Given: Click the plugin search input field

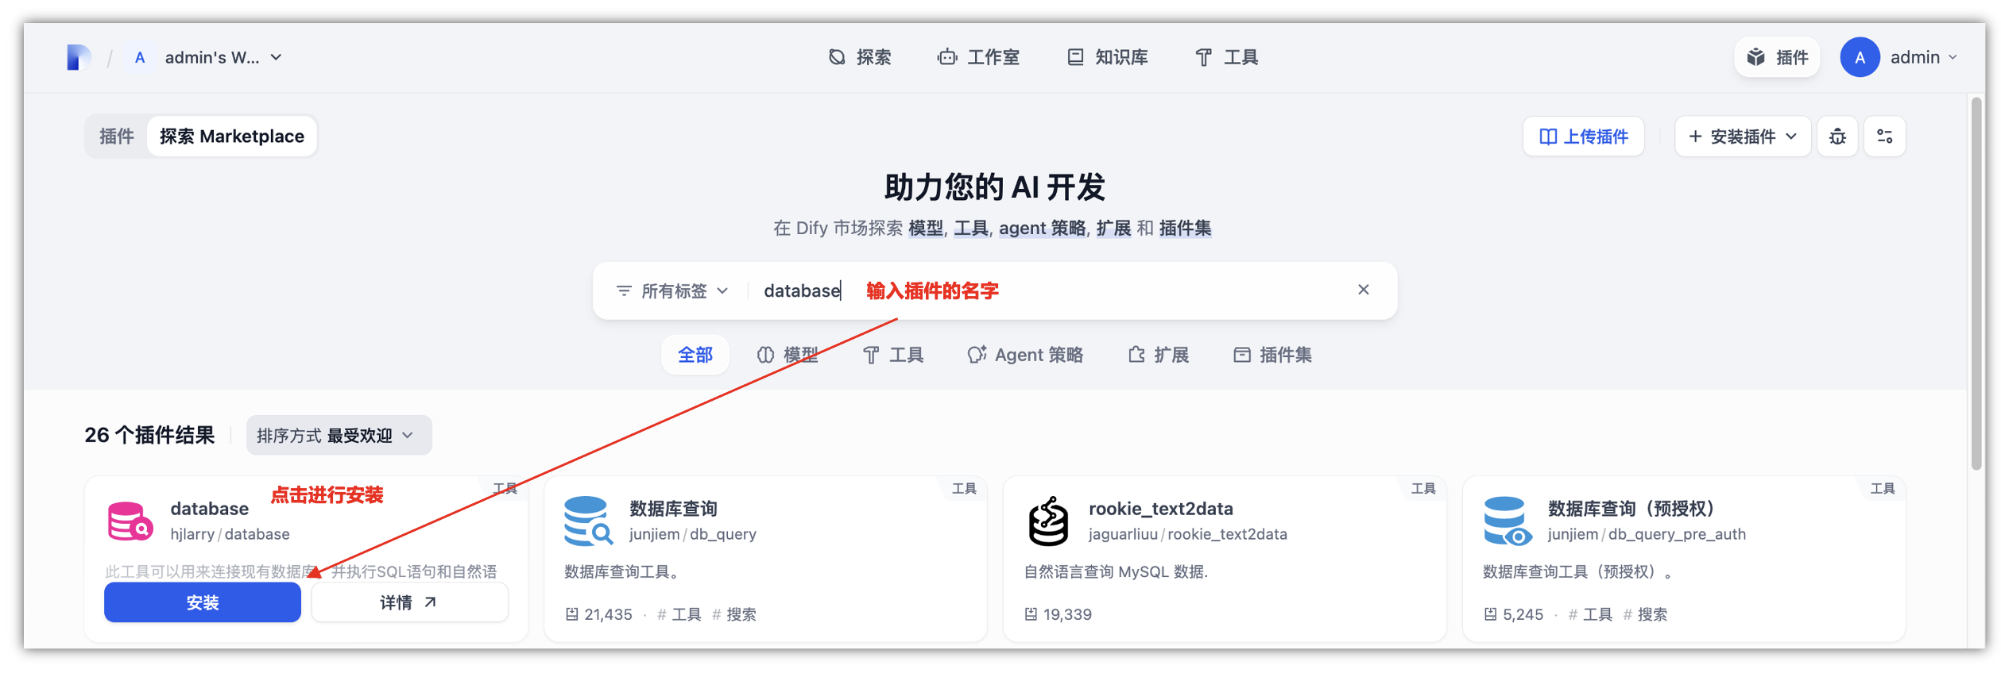Looking at the screenshot, I should (x=1049, y=291).
